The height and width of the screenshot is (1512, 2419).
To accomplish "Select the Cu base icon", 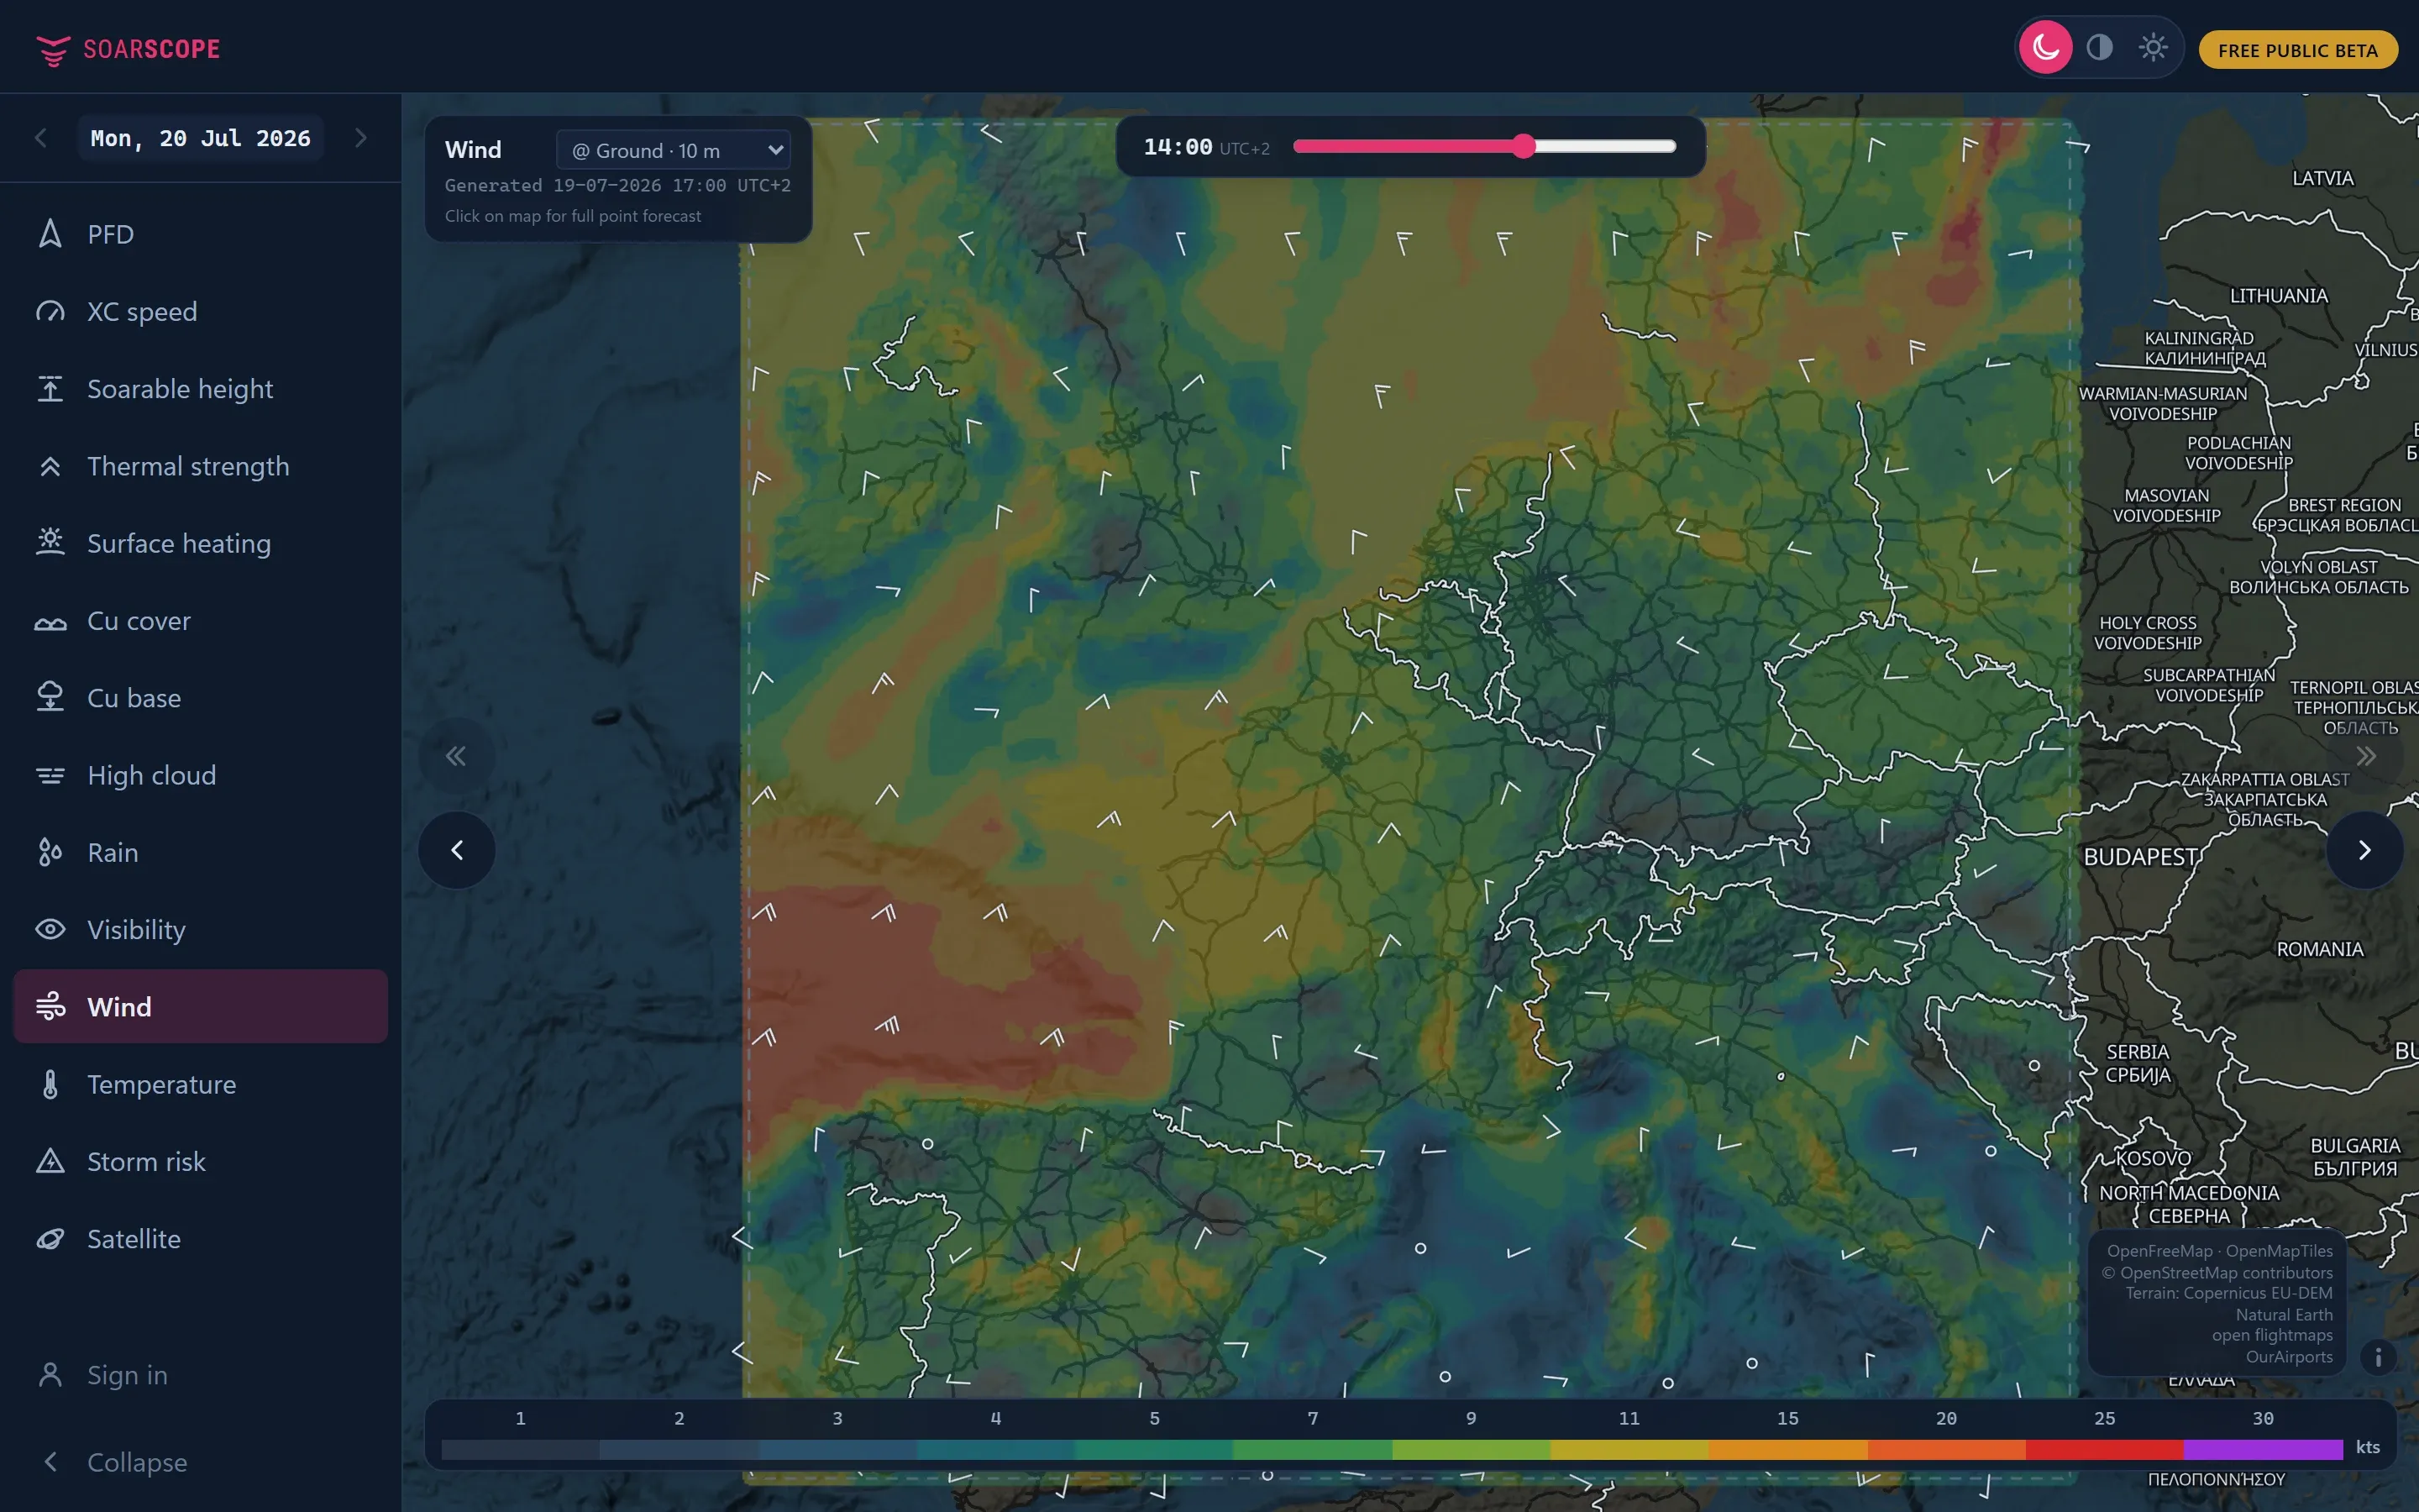I will tap(50, 697).
